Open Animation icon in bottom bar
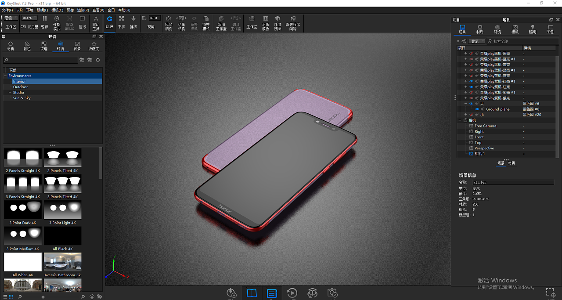Screen dimensions: 562x300 pos(292,293)
